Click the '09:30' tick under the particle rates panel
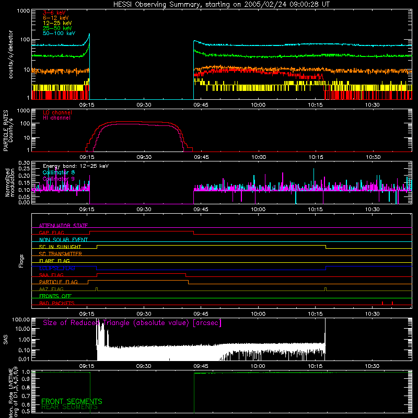This screenshot has width=418, height=418. click(x=144, y=157)
